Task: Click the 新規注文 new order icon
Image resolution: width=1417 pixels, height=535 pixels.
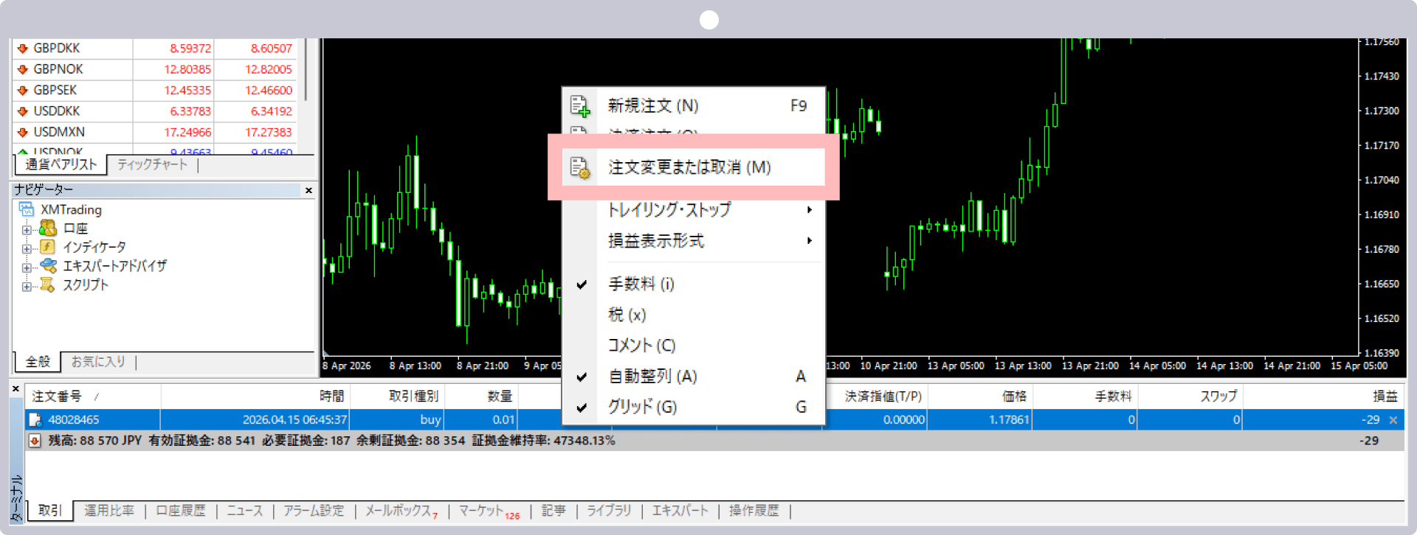Action: (x=581, y=106)
